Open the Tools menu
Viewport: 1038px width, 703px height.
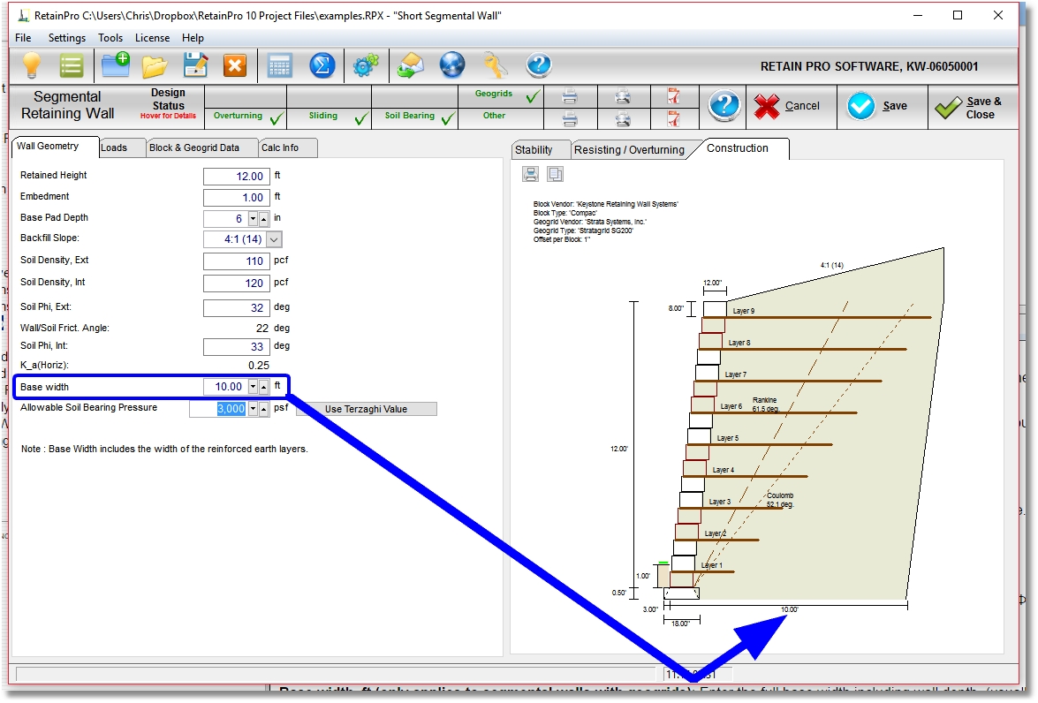tap(110, 38)
